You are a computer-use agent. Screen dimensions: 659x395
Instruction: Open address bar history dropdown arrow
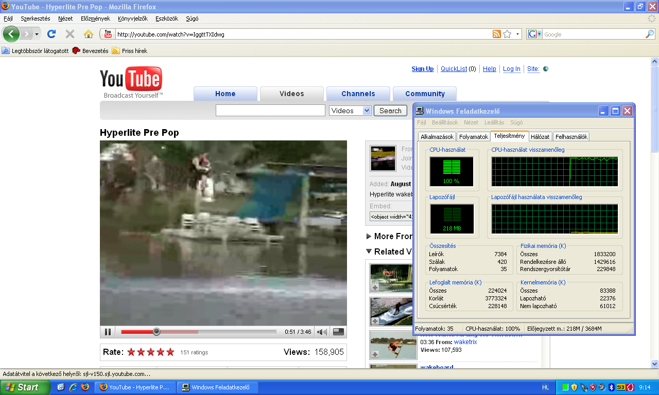click(x=517, y=34)
